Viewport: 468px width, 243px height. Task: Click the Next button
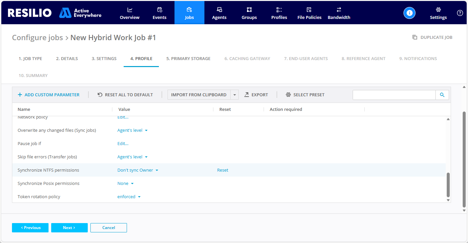tap(69, 228)
